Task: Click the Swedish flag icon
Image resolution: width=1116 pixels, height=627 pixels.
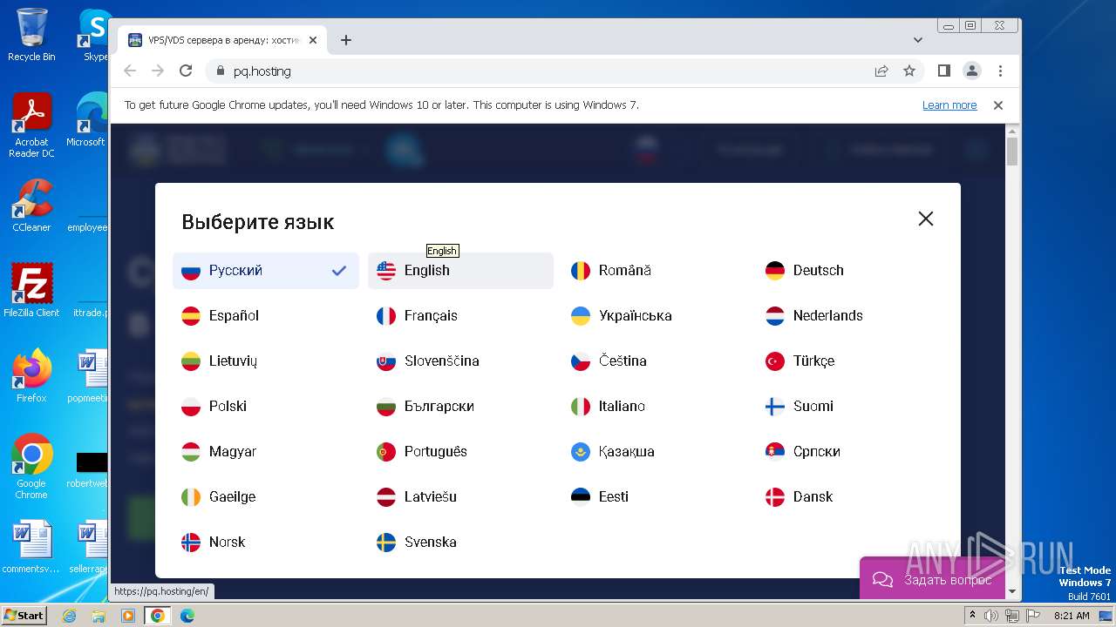Action: tap(386, 543)
